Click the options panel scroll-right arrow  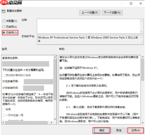(51, 123)
